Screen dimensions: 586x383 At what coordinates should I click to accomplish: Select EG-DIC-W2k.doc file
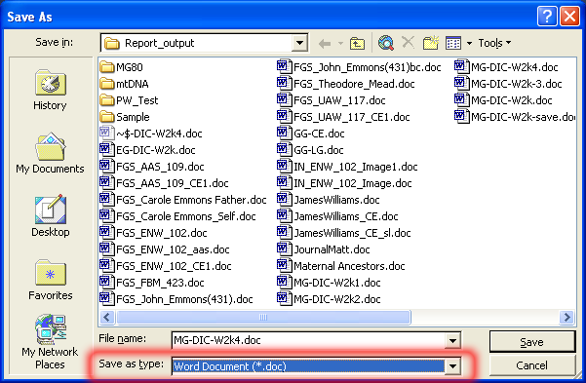147,150
